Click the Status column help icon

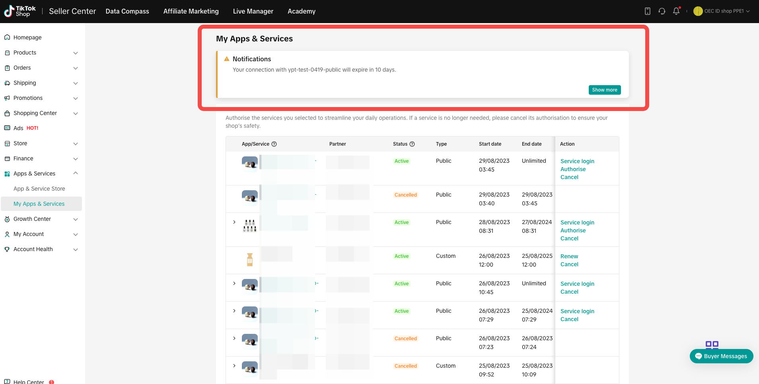pos(412,144)
